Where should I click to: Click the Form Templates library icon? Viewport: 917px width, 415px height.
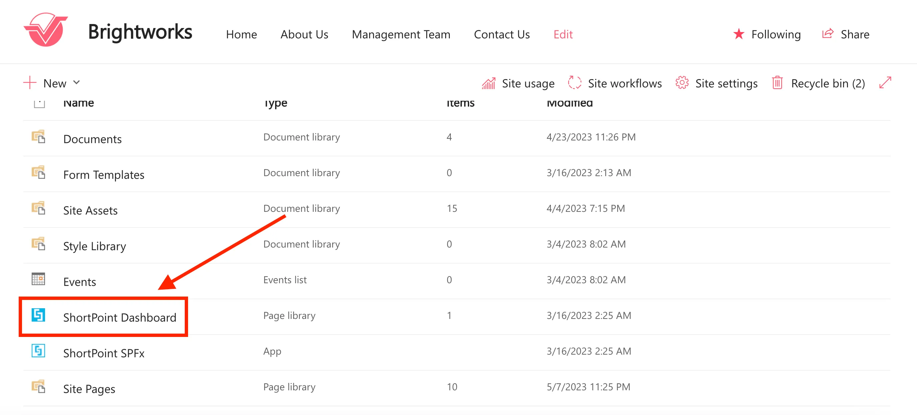coord(38,172)
